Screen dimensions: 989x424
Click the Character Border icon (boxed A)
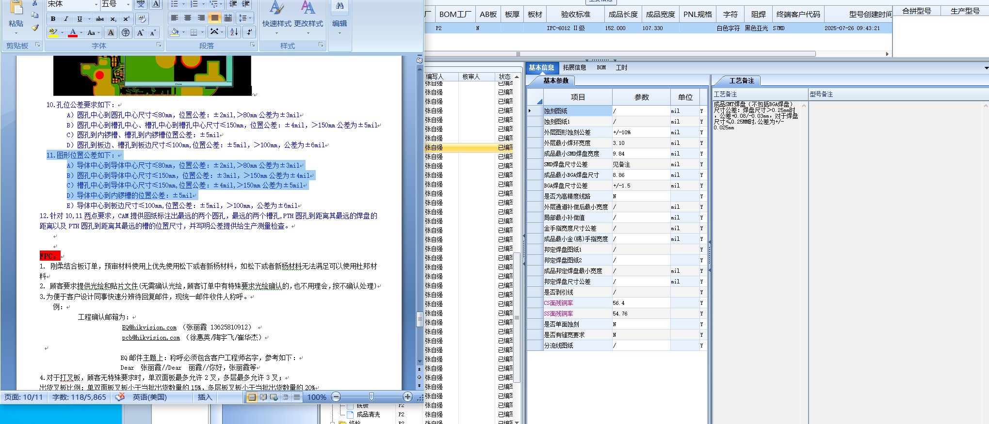(156, 4)
